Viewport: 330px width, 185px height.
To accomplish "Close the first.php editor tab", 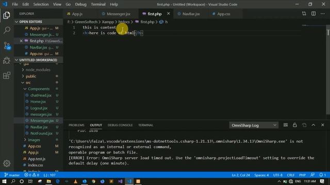I will (x=169, y=14).
